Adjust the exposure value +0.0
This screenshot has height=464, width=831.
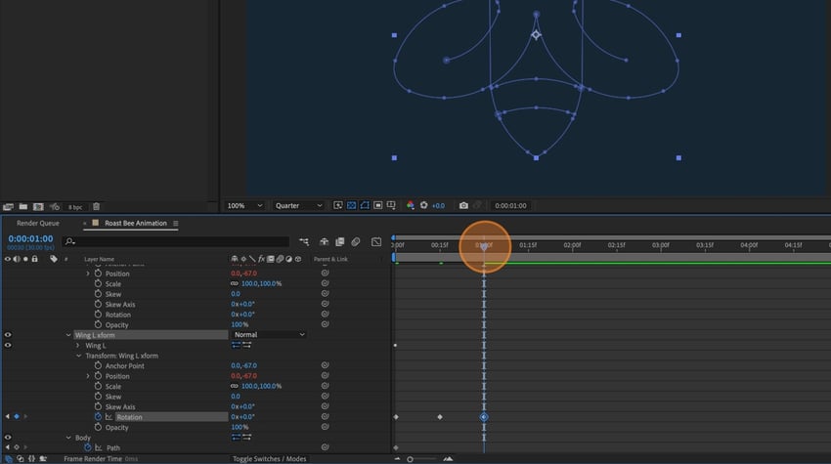click(x=438, y=206)
